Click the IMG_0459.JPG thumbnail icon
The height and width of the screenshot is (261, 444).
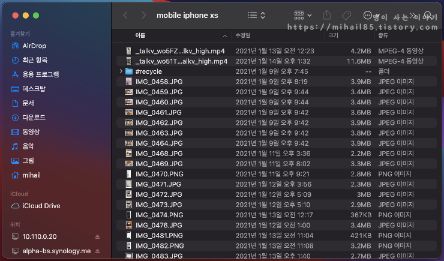tap(129, 92)
